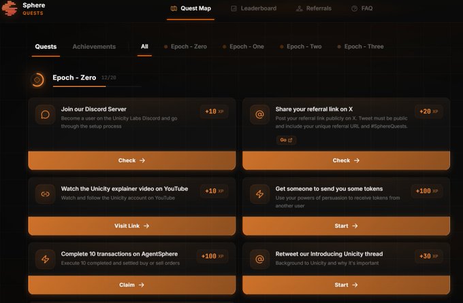
Task: Click the Sphere Quests logo icon
Action: (9, 8)
